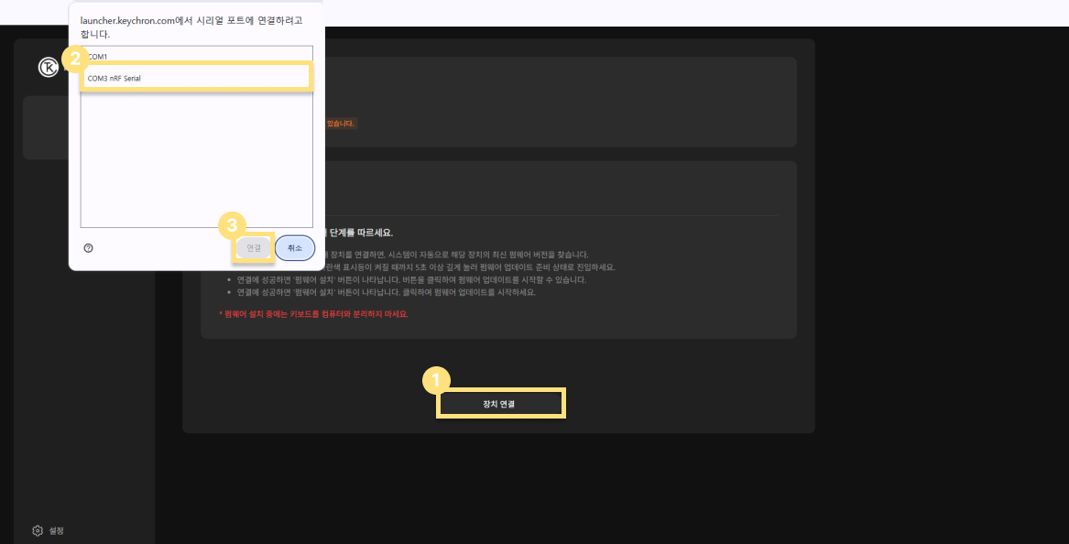Click the 연결 (Connect) dialog button

tap(254, 248)
